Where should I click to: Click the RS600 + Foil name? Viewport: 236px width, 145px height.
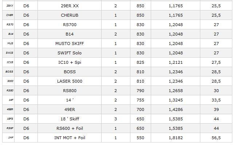tap(70, 128)
